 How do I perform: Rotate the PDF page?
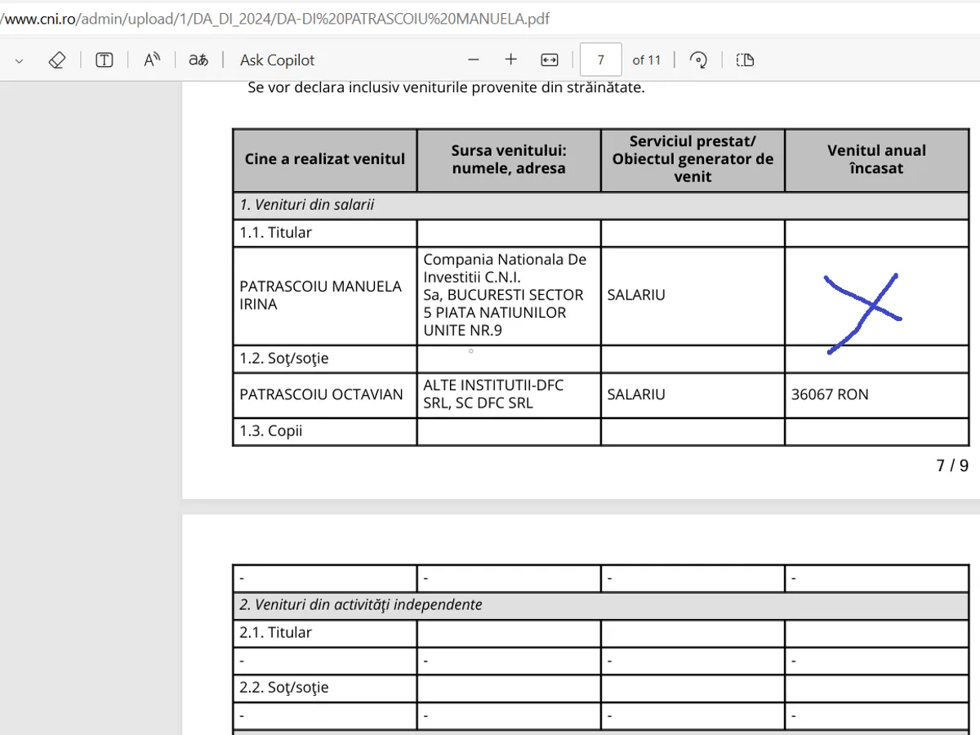point(698,60)
